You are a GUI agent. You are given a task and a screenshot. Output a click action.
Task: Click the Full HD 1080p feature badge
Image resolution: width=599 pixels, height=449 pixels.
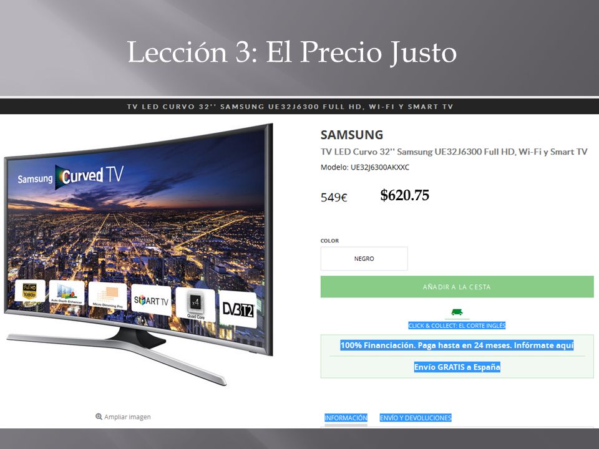coord(29,291)
